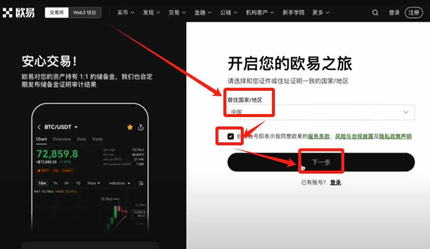Expand the BTC/USDT pair selector
This screenshot has width=430, height=249.
tap(61, 127)
